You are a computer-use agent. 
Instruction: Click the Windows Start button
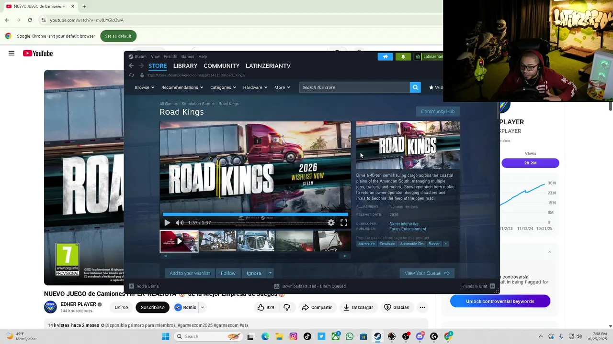coord(165,336)
